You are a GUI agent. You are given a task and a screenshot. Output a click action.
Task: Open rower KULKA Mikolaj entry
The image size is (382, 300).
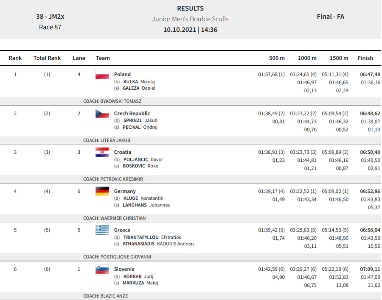pyautogui.click(x=139, y=82)
